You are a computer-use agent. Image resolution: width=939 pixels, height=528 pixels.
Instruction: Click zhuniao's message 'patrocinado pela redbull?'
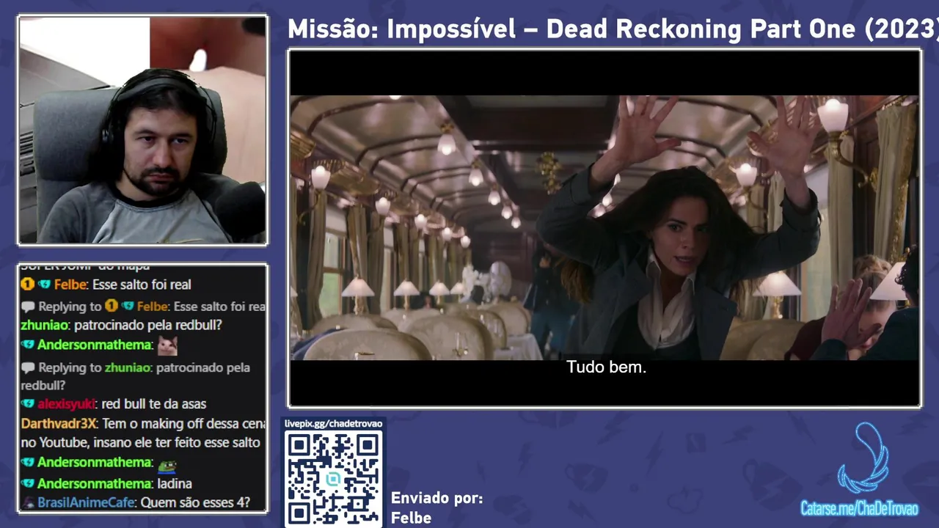[147, 325]
